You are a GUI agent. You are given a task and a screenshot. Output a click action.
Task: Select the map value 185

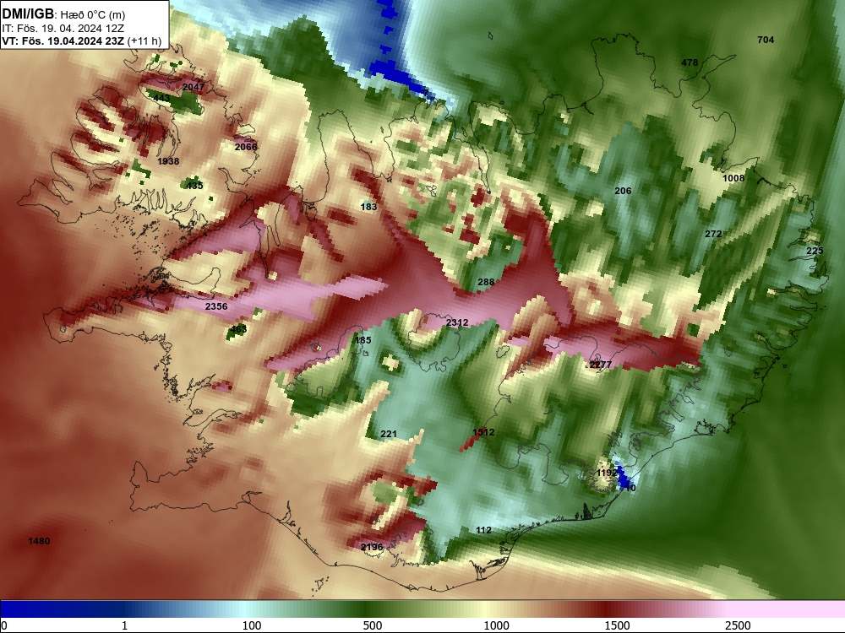tap(363, 340)
